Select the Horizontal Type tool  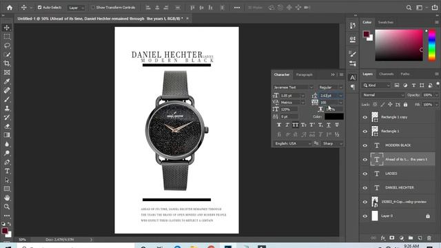tap(7, 171)
